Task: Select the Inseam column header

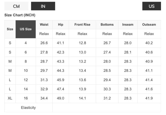Action: (128, 24)
